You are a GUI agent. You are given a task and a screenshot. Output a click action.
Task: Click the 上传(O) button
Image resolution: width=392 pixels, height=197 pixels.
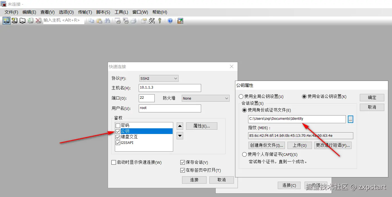300,145
